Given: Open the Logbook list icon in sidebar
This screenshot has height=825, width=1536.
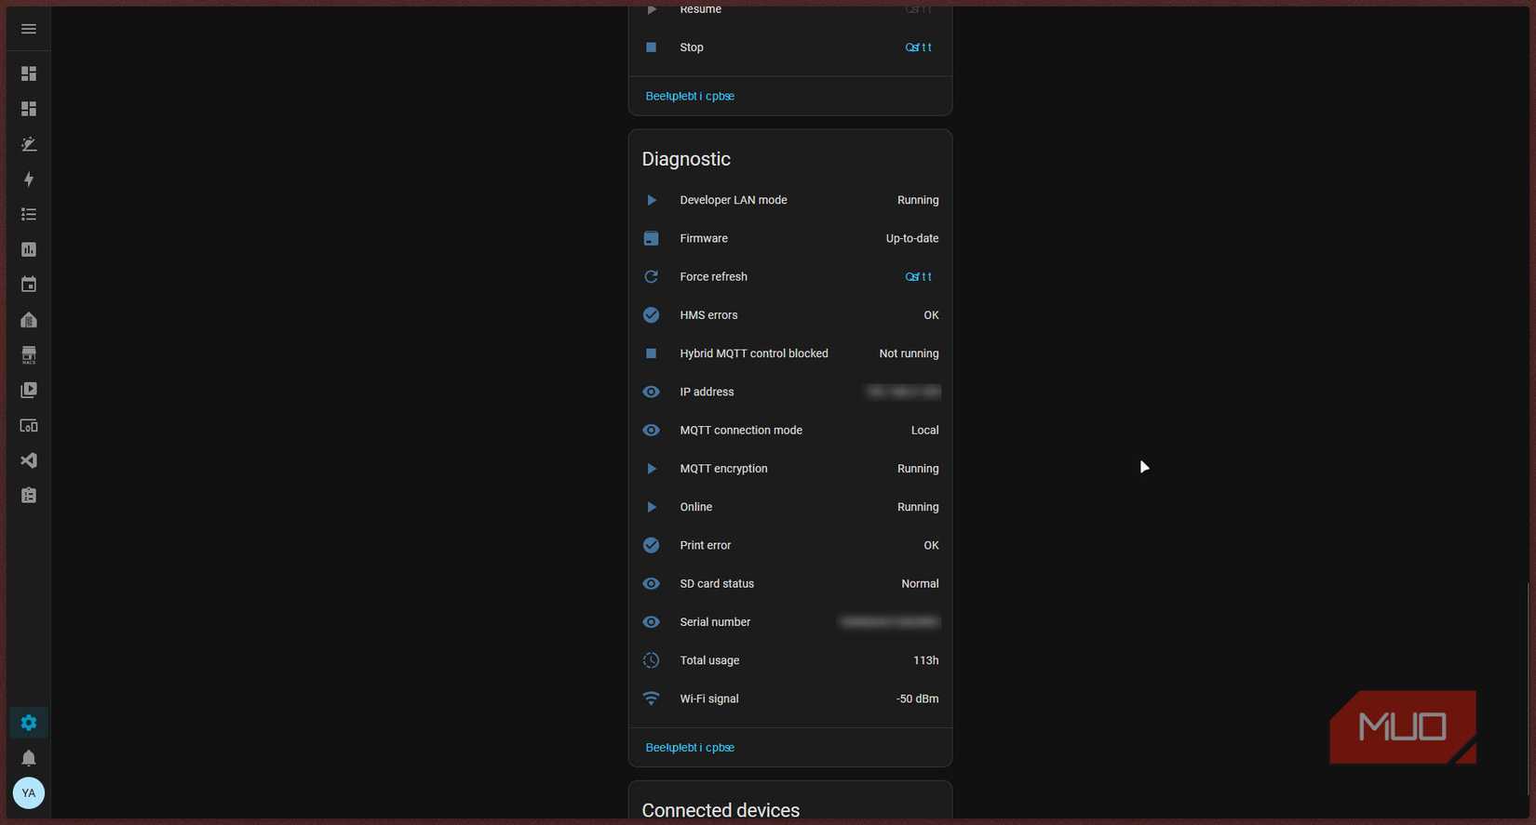Looking at the screenshot, I should tap(29, 215).
